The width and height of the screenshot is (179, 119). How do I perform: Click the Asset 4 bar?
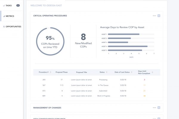[x=128, y=46]
